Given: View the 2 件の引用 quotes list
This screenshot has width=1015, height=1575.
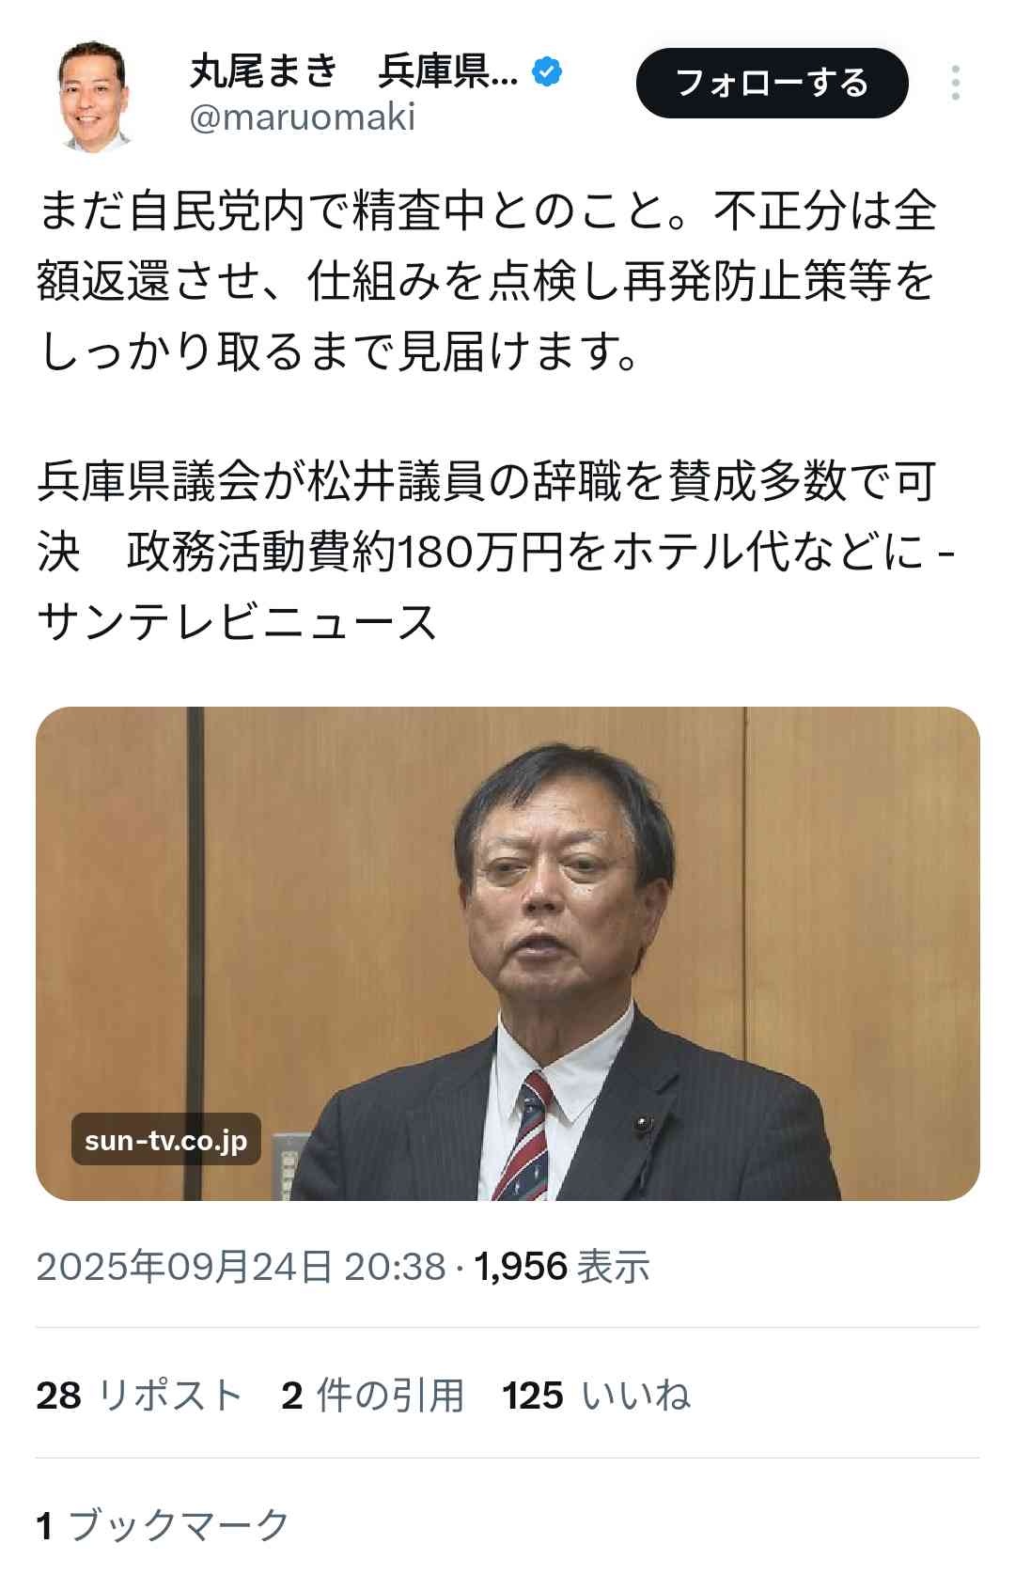Looking at the screenshot, I should pos(372,1396).
